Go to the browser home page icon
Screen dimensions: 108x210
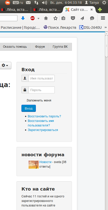pos(46,18)
